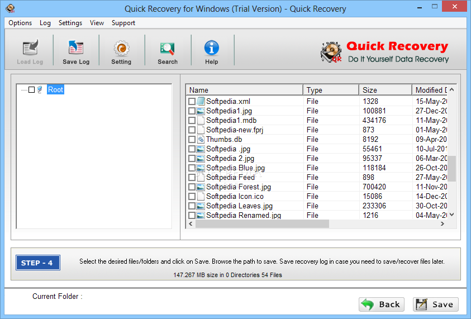This screenshot has width=471, height=319.
Task: Open the Support menu
Action: click(x=123, y=23)
